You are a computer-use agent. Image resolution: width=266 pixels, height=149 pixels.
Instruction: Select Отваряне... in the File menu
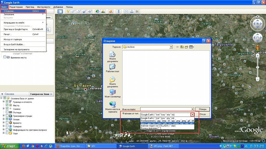click(x=10, y=11)
